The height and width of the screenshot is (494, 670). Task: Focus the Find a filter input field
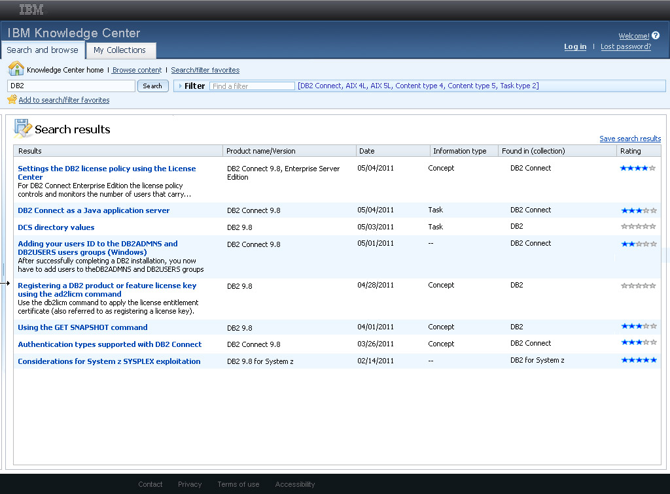pos(252,86)
